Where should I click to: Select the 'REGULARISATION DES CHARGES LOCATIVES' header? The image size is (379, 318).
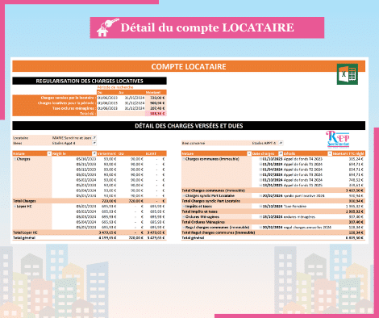tap(90, 81)
